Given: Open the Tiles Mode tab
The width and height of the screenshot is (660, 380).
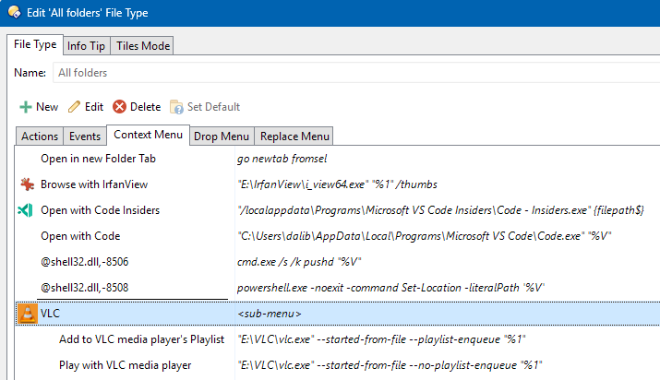Looking at the screenshot, I should click(143, 46).
